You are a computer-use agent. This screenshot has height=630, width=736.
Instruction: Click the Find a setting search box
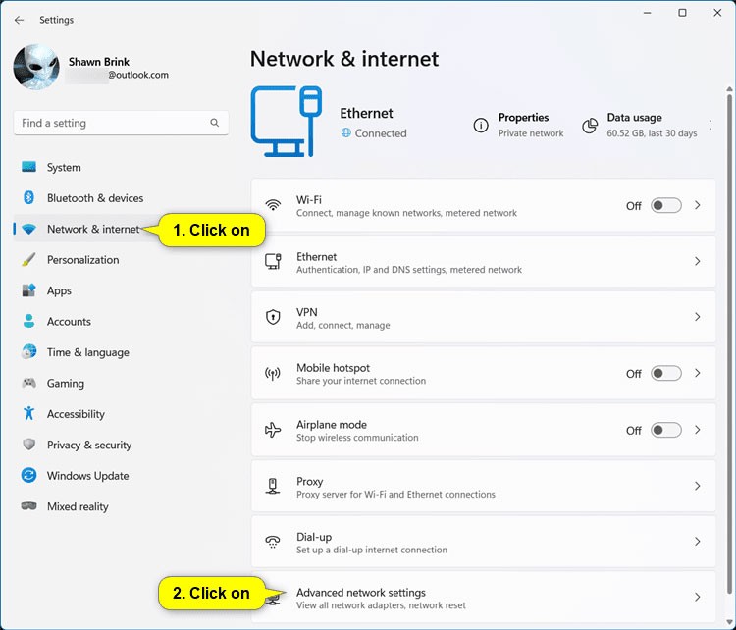[113, 124]
